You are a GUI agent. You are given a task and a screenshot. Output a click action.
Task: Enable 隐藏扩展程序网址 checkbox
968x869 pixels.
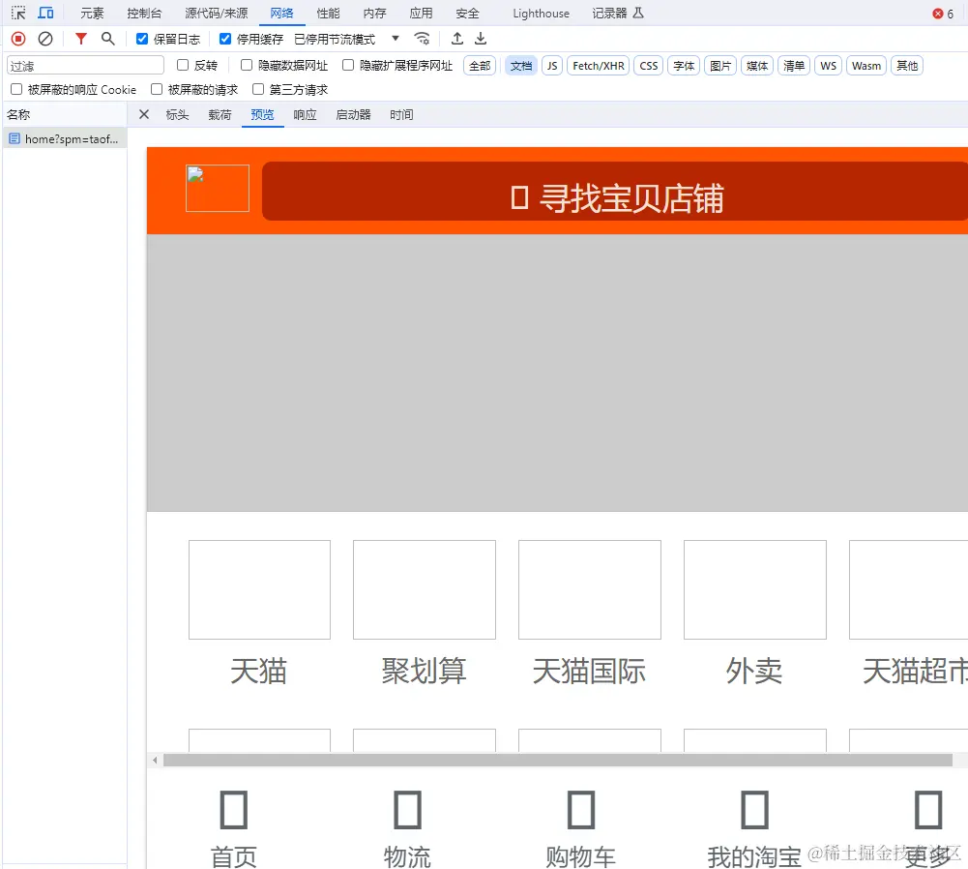348,65
